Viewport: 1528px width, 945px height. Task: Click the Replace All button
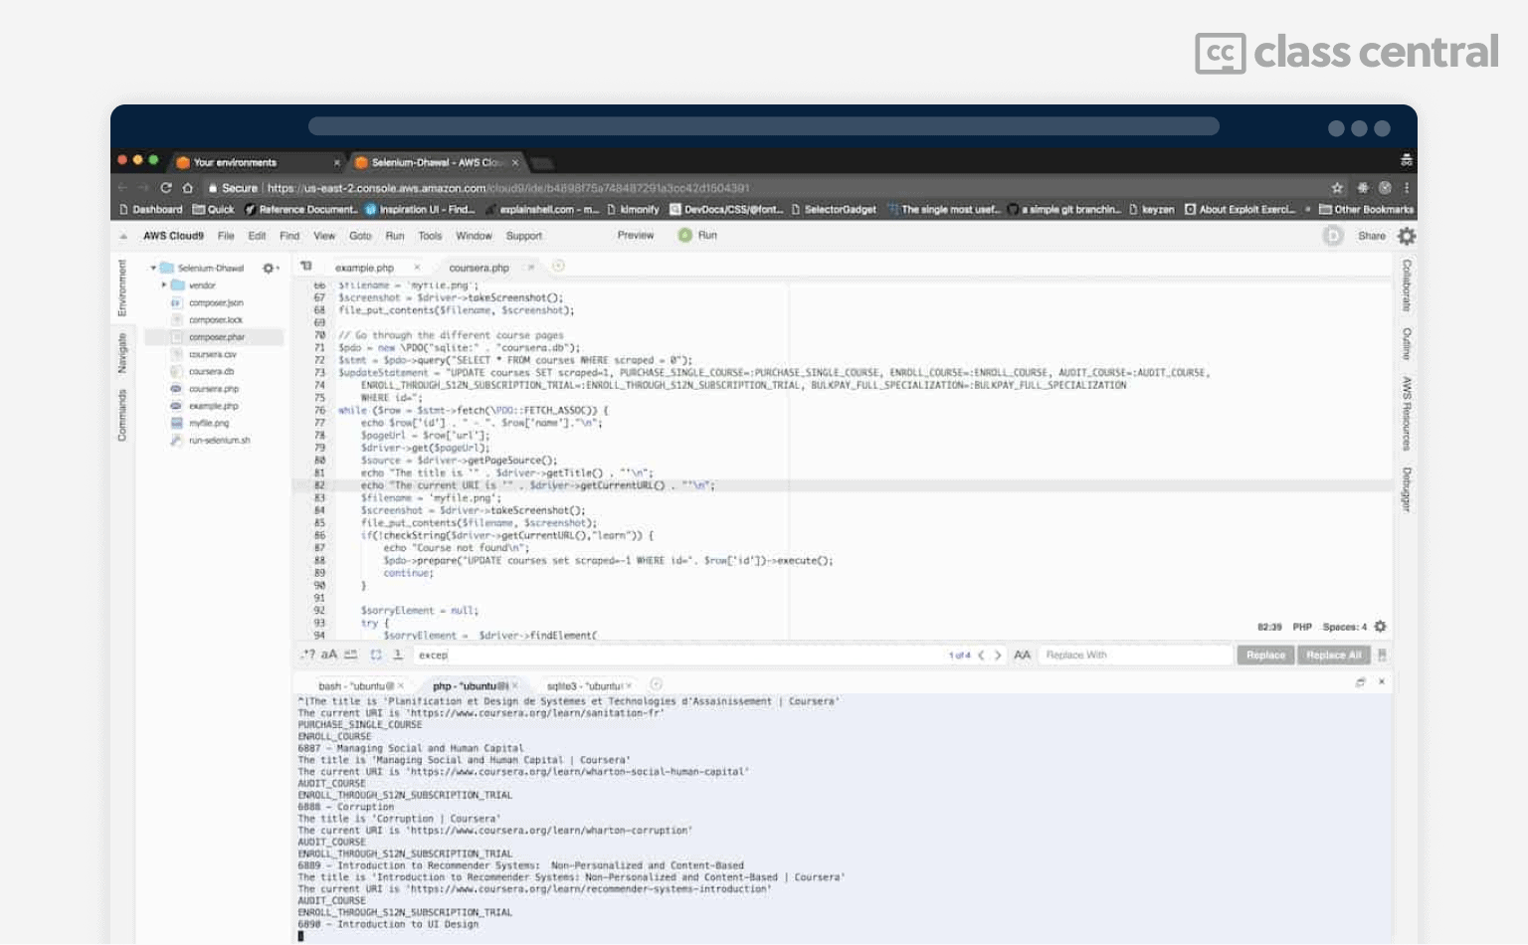coord(1333,656)
